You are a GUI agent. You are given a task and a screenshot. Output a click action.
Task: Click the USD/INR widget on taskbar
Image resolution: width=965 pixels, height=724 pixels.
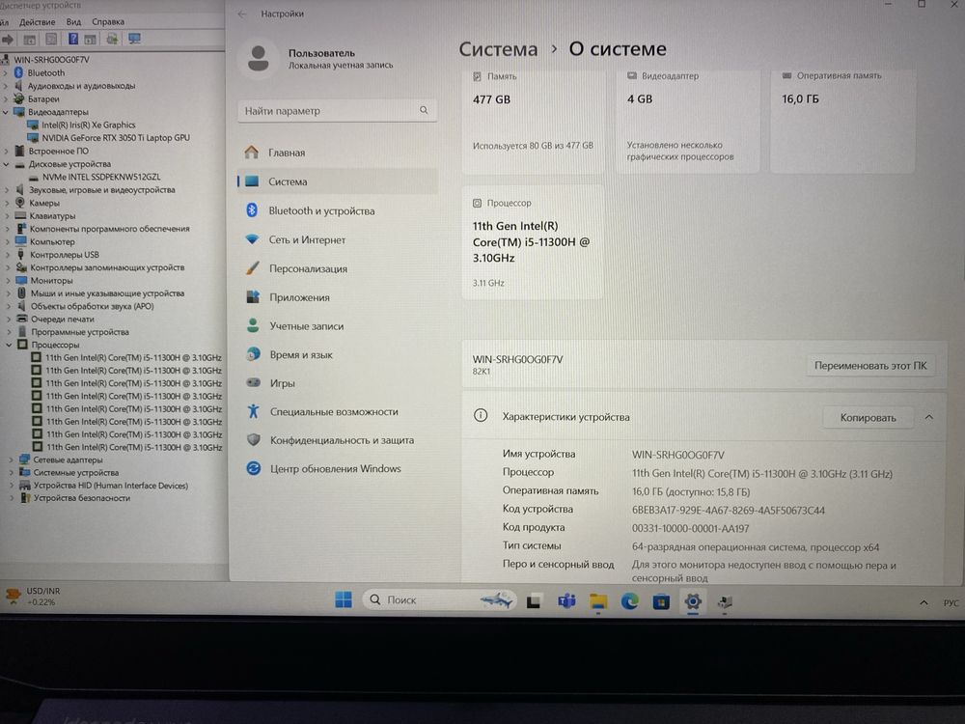[33, 596]
